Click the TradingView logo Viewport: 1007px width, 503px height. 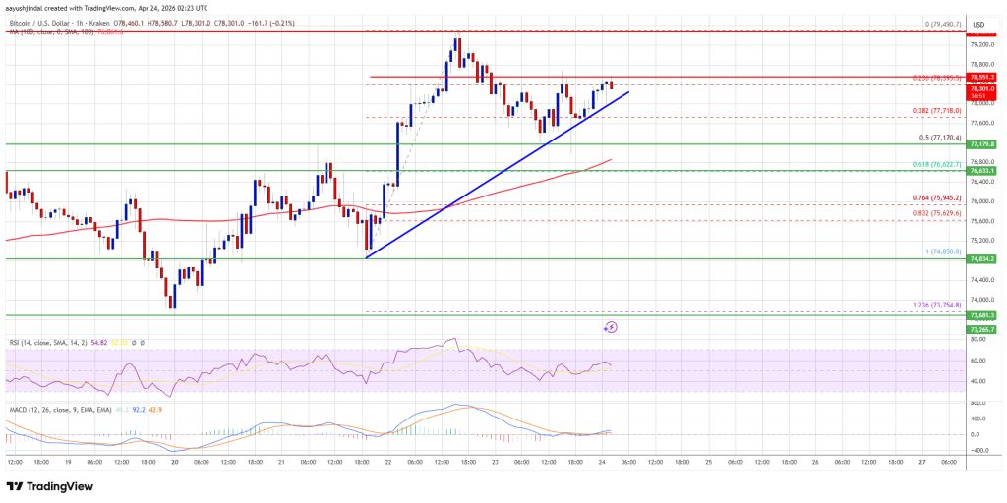(x=54, y=486)
